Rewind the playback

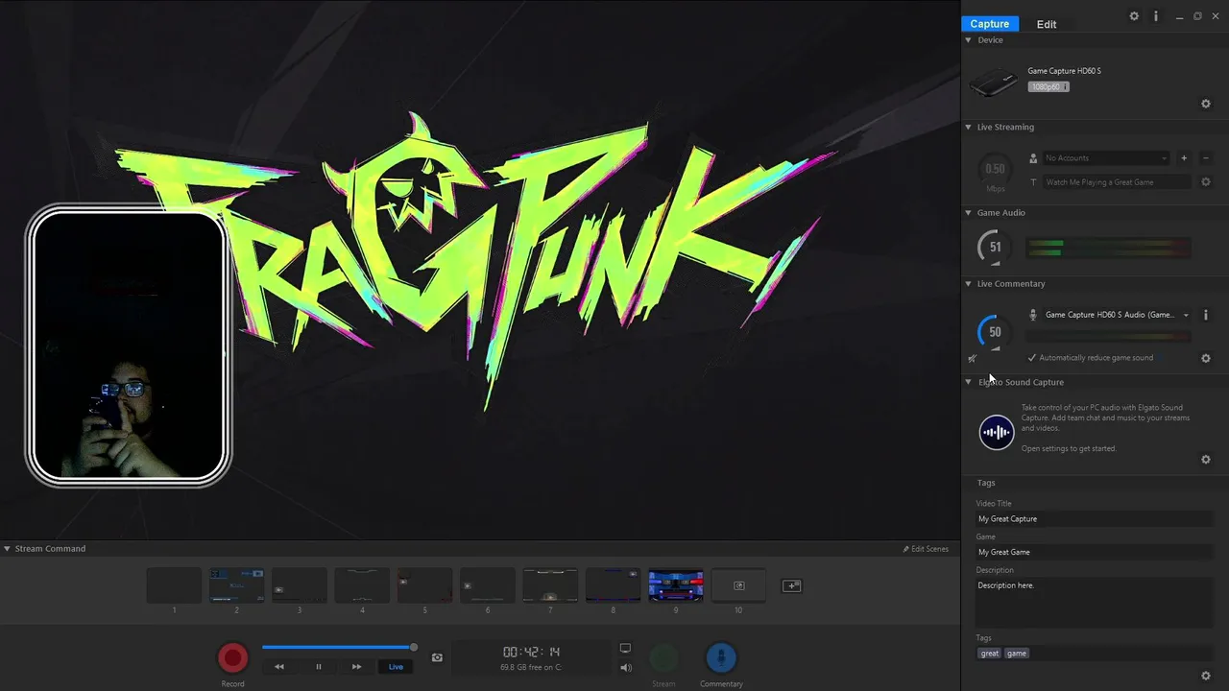pyautogui.click(x=279, y=666)
